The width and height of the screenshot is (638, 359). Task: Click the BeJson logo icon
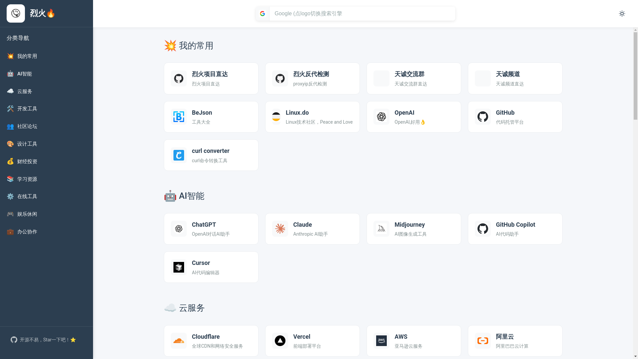tap(179, 117)
